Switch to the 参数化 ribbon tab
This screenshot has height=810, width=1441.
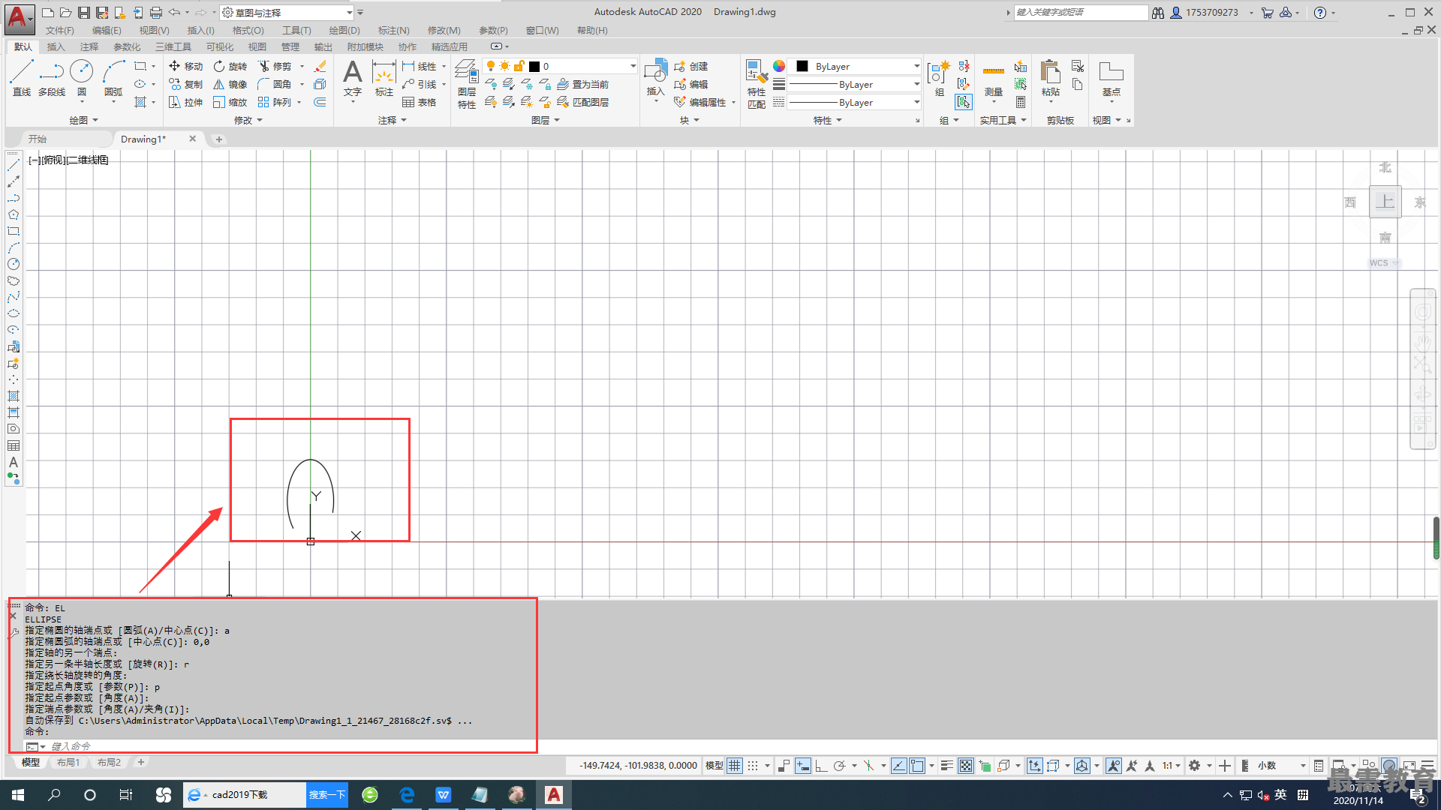pos(127,46)
